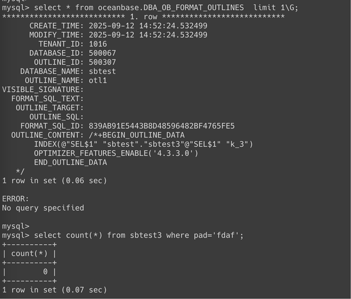Click the FORMAT_SQL_TEXT field label
Image resolution: width=351 pixels, height=299 pixels.
(47, 99)
